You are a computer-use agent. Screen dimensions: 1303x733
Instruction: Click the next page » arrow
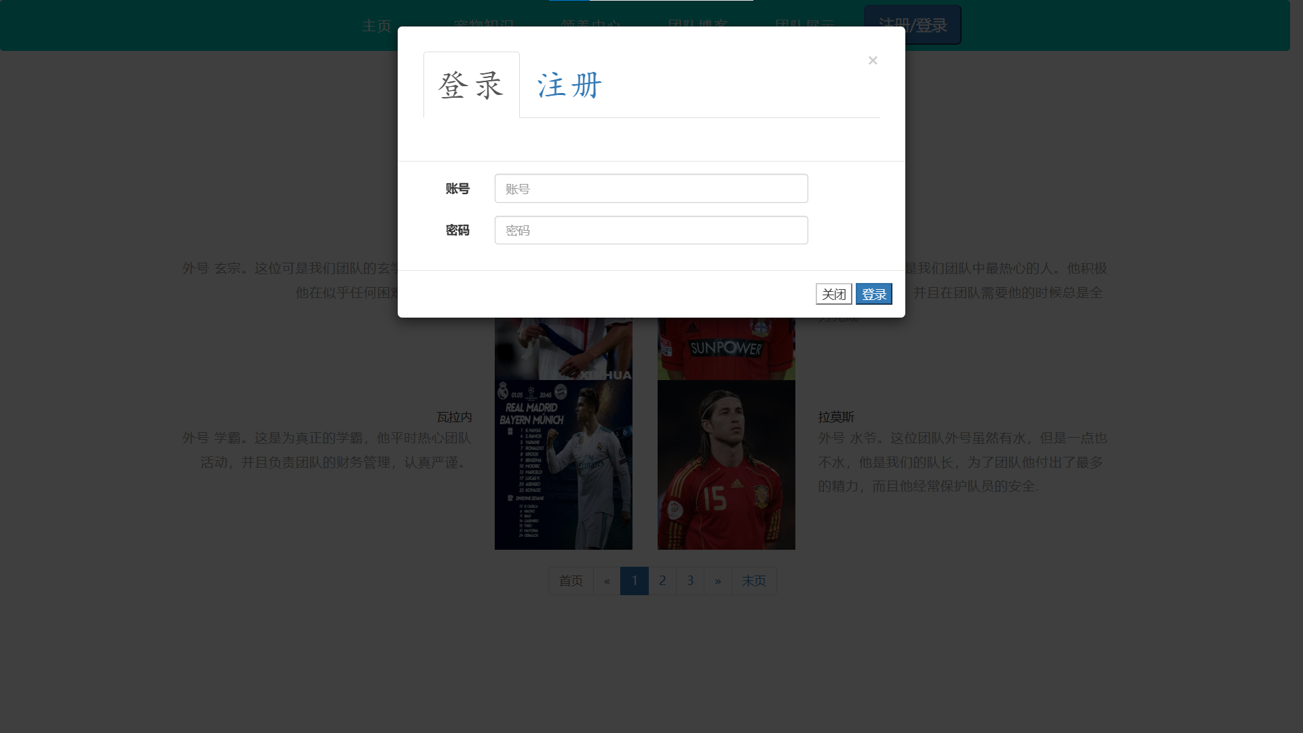tap(718, 581)
